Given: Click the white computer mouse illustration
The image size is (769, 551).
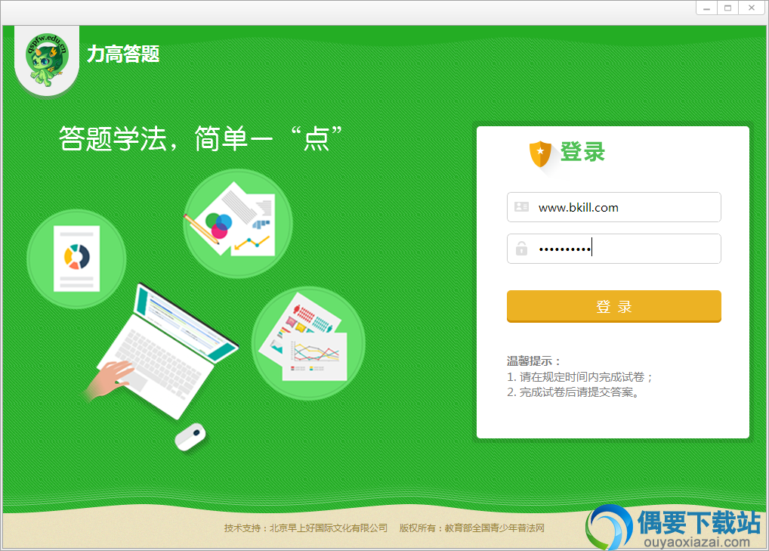Looking at the screenshot, I should (191, 437).
